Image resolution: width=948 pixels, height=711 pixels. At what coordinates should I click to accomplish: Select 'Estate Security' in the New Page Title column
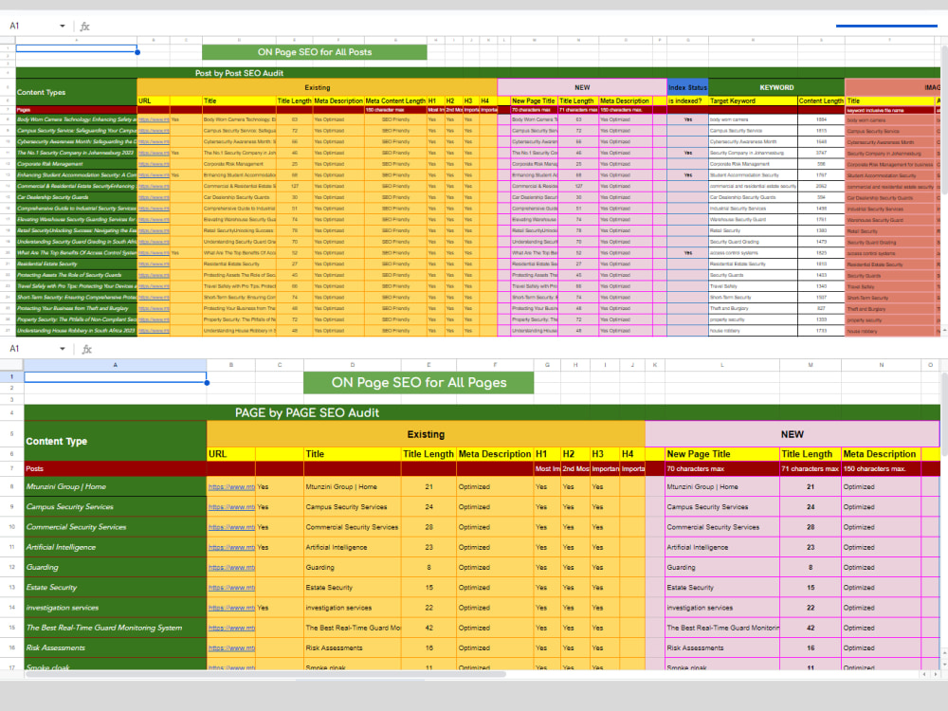721,588
